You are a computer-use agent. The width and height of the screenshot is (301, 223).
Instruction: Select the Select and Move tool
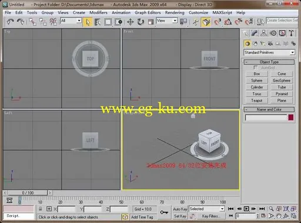click(x=131, y=22)
